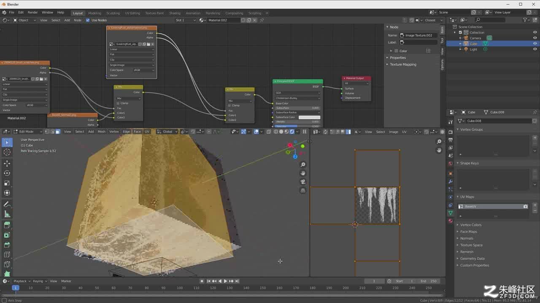Click Play animation button in timeline
This screenshot has height=303, width=540.
pos(225,281)
